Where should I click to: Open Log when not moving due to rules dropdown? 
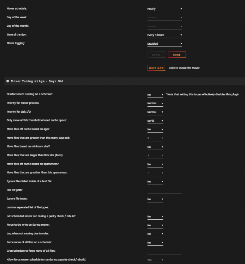[155, 234]
